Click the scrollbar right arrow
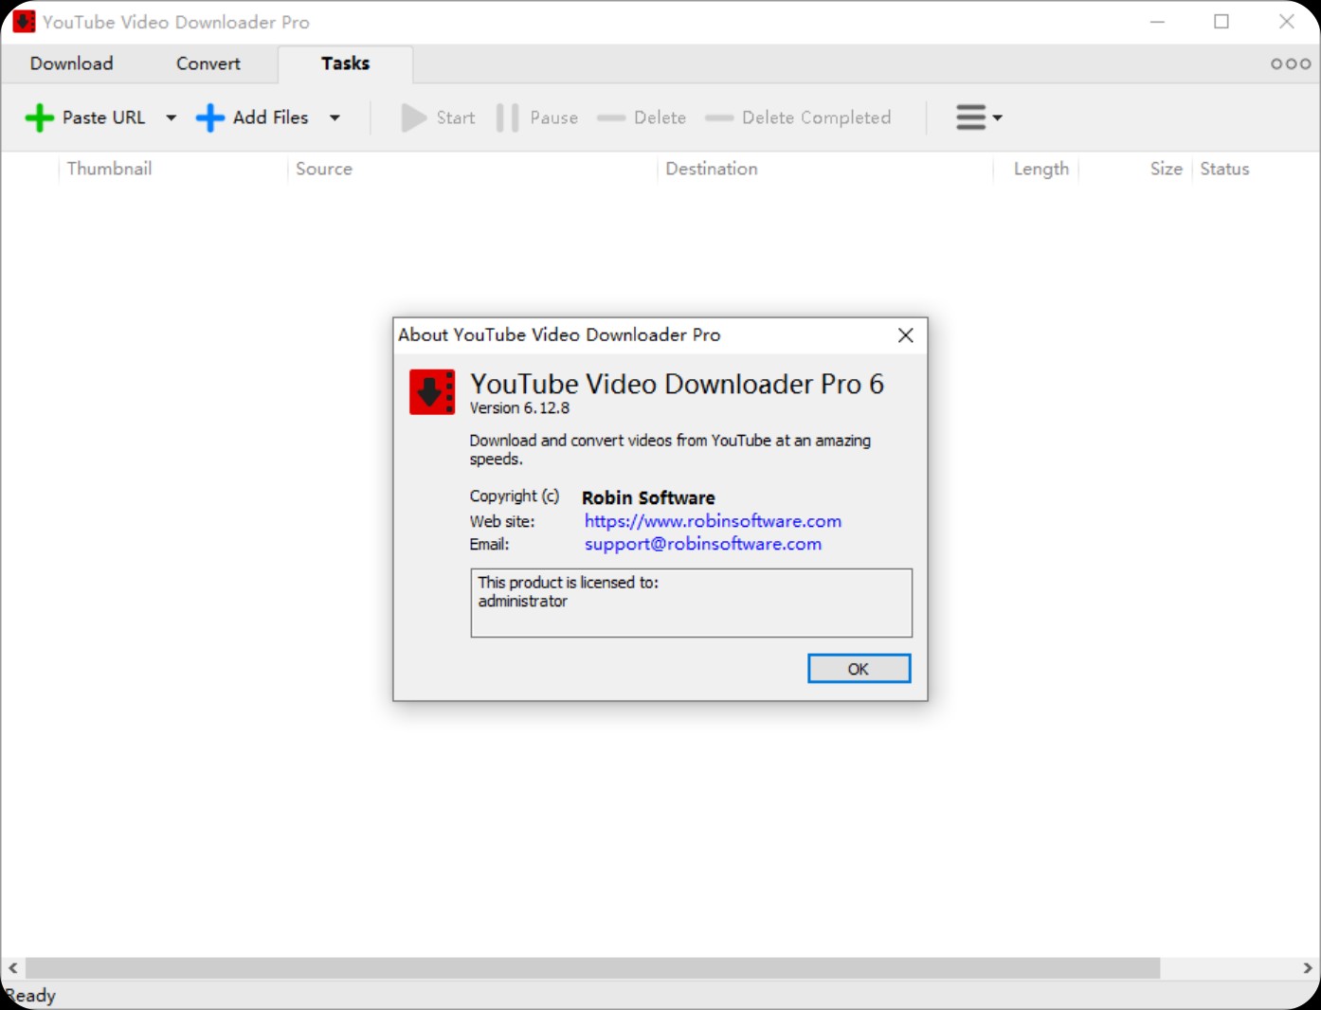This screenshot has width=1321, height=1010. [1307, 967]
